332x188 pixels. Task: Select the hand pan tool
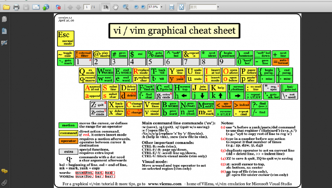(115, 7)
